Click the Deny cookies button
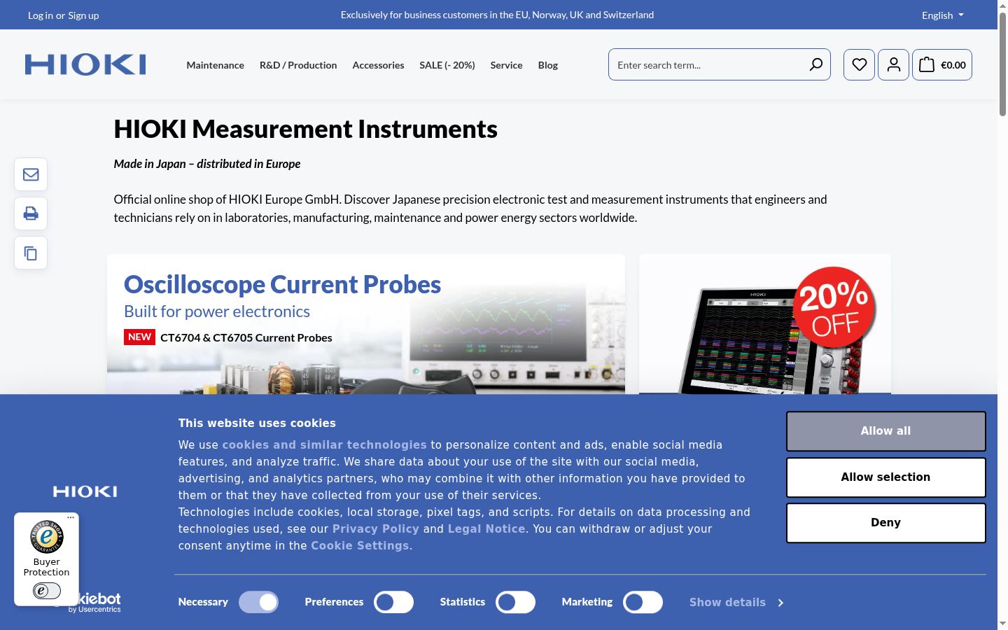Image resolution: width=1008 pixels, height=630 pixels. (885, 523)
